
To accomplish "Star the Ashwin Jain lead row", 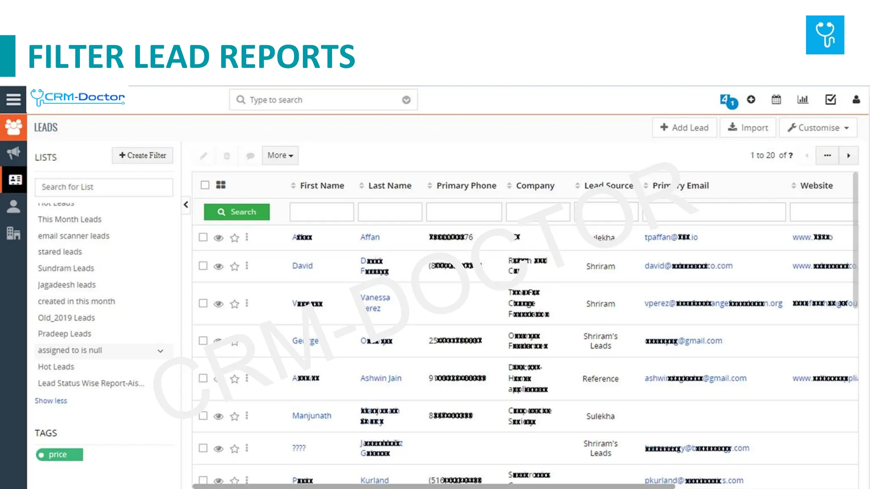I will click(x=234, y=379).
